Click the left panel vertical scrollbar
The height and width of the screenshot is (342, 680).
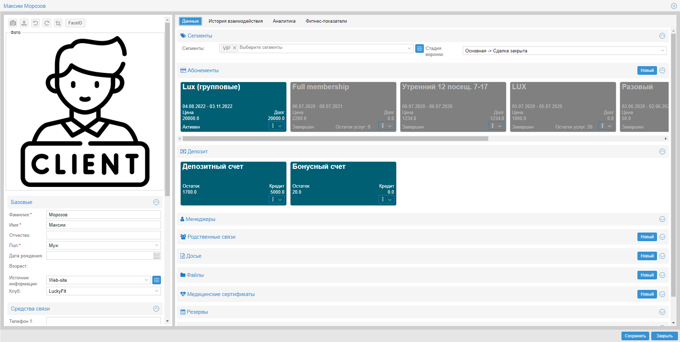tap(167, 109)
